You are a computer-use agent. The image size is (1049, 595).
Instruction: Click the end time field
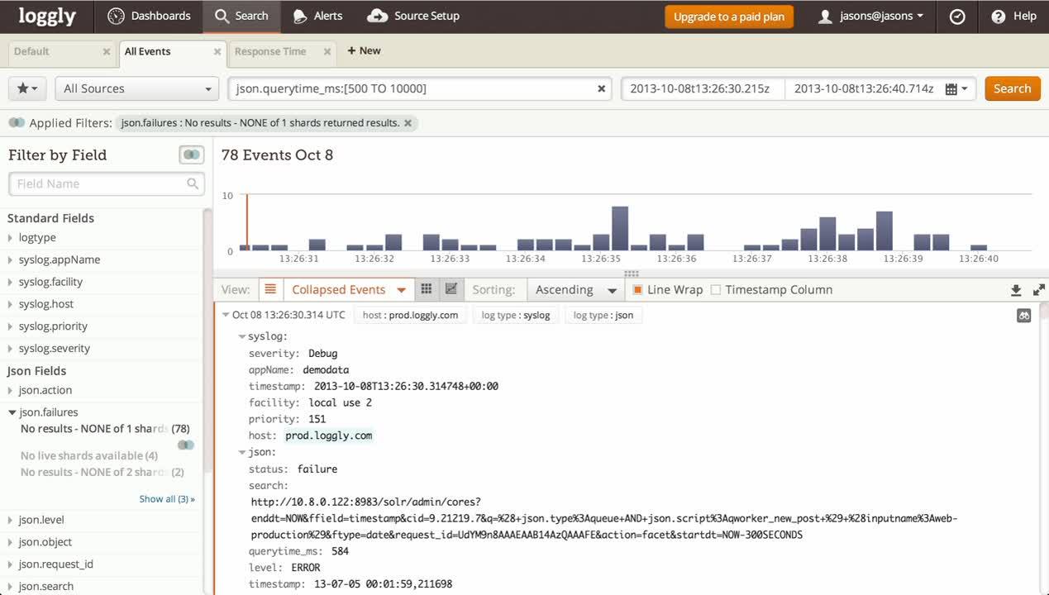pos(864,88)
